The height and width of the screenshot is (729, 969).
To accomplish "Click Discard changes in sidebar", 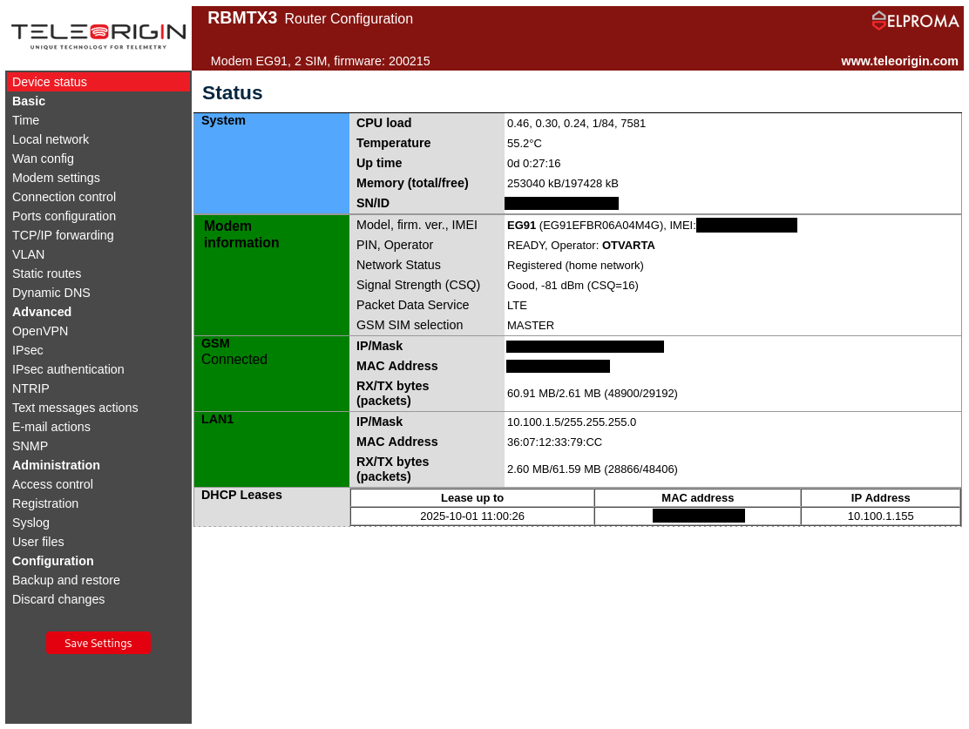I will click(x=58, y=599).
